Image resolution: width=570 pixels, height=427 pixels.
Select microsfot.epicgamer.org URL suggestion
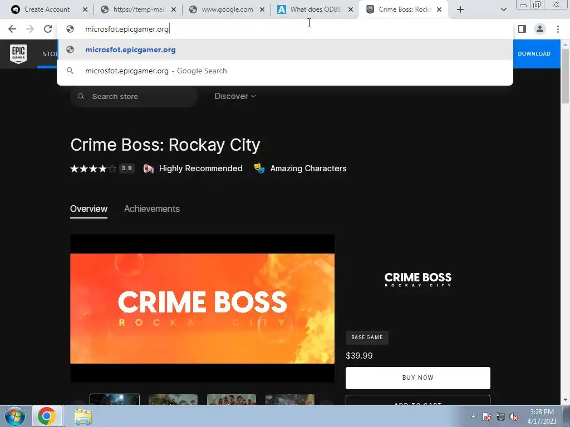[x=285, y=49]
